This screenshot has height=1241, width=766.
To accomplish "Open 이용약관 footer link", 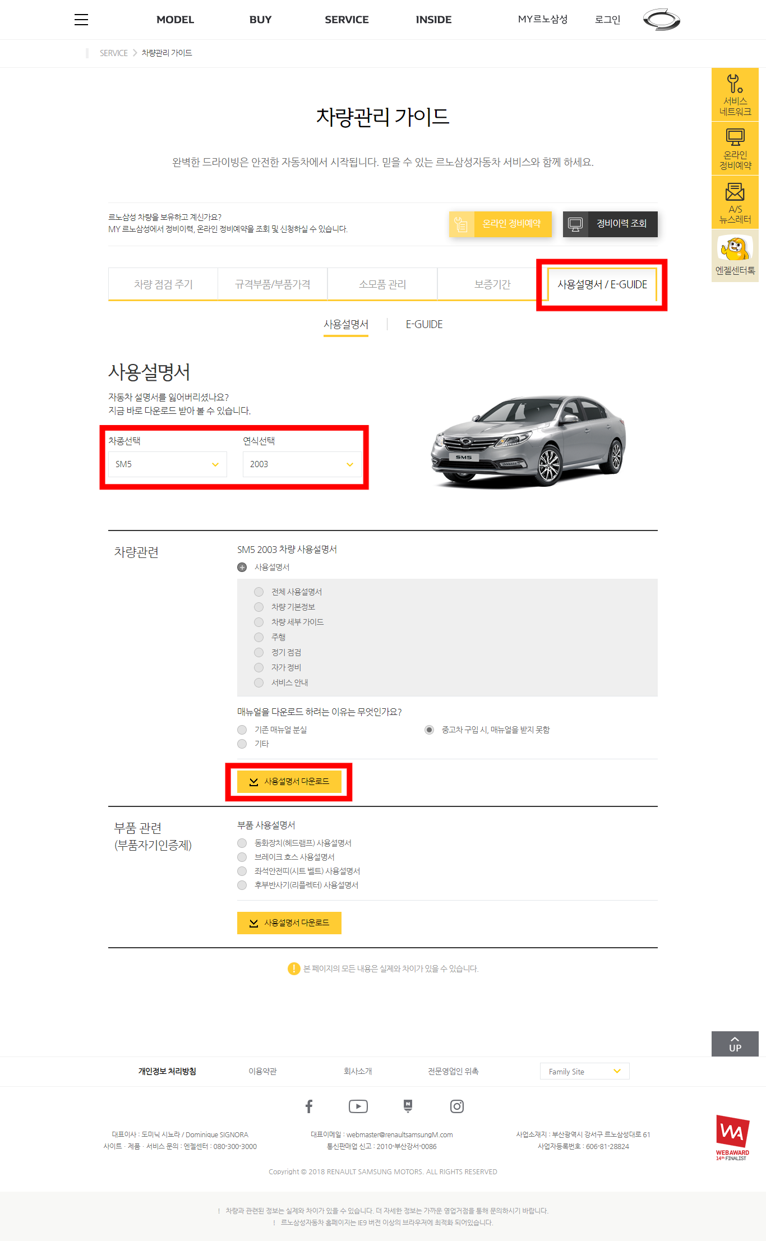I will click(x=263, y=1071).
